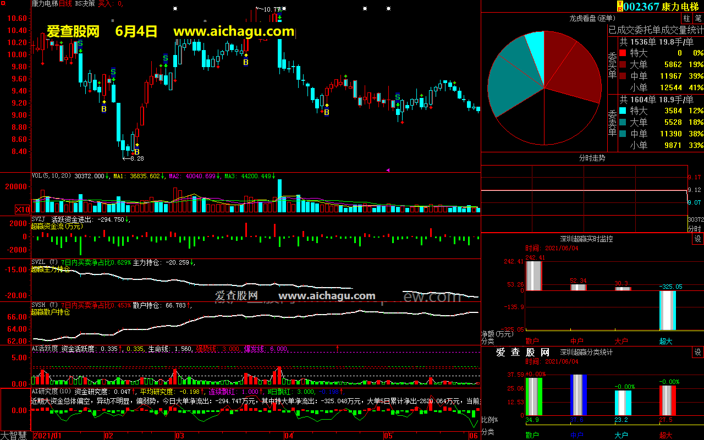This screenshot has height=440, width=704.
Task: Select the 分时走势 panel title
Action: (x=592, y=158)
